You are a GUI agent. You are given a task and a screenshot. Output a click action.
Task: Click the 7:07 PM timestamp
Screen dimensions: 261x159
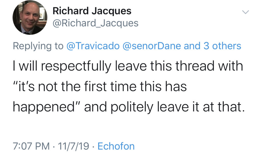click(x=31, y=146)
